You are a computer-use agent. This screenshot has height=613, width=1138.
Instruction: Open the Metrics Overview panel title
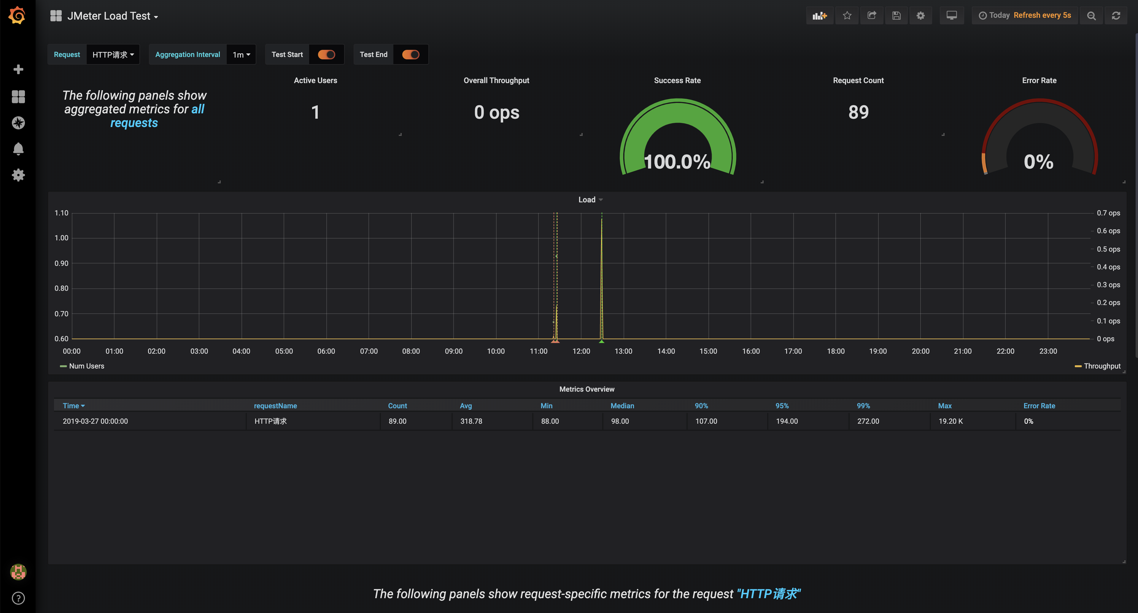click(x=587, y=389)
